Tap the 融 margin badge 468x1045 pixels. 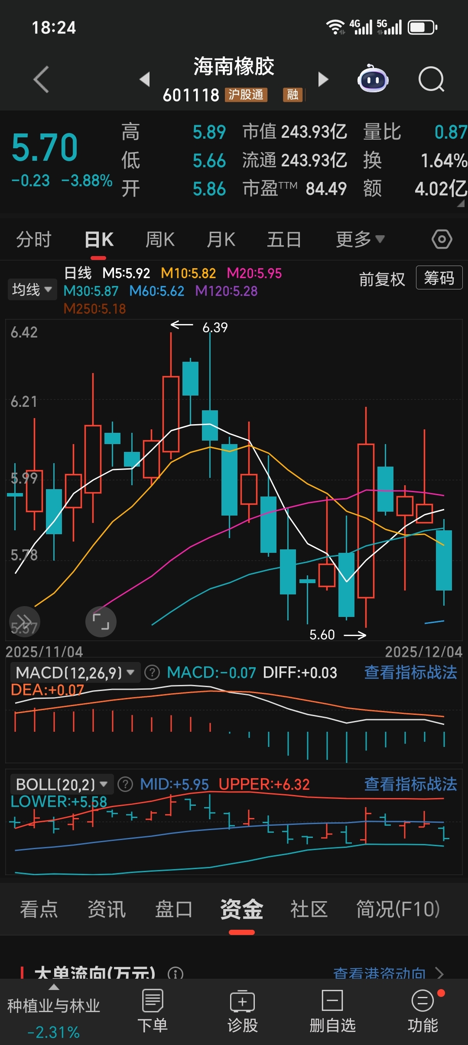(292, 95)
